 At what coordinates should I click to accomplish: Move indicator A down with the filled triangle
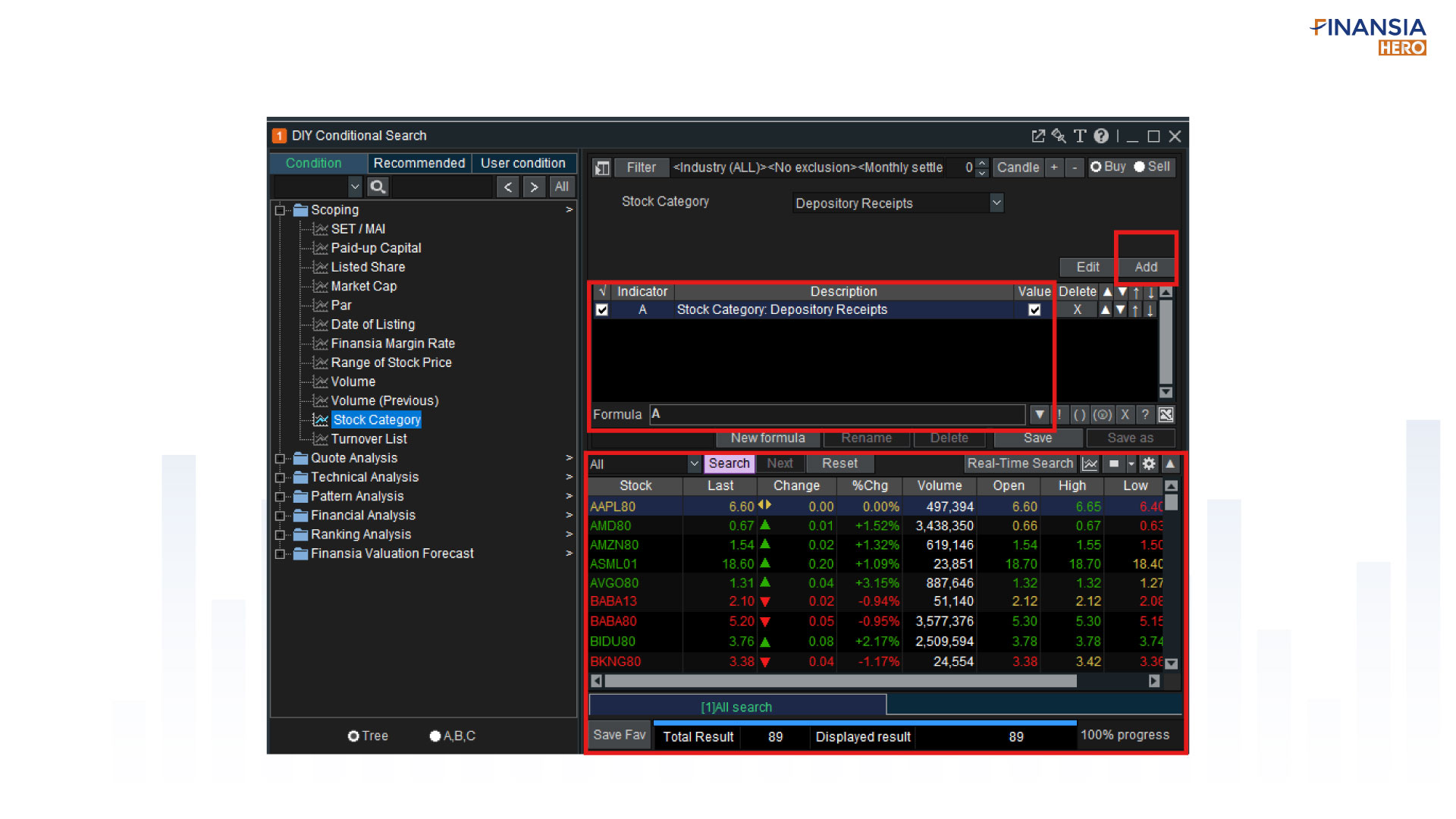click(x=1120, y=309)
